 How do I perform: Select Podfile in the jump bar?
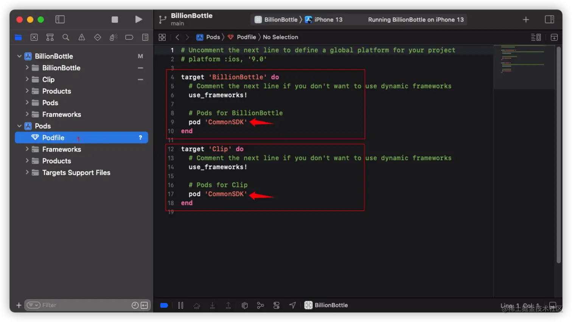point(242,37)
